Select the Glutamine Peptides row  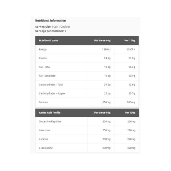(87, 121)
